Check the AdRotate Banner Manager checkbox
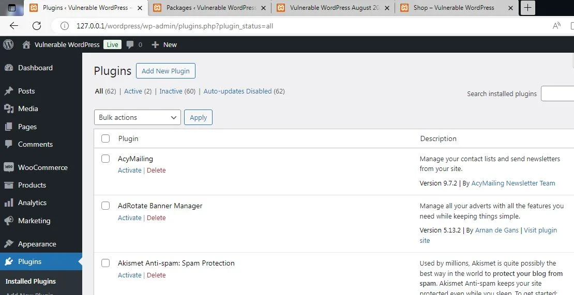 coord(105,206)
